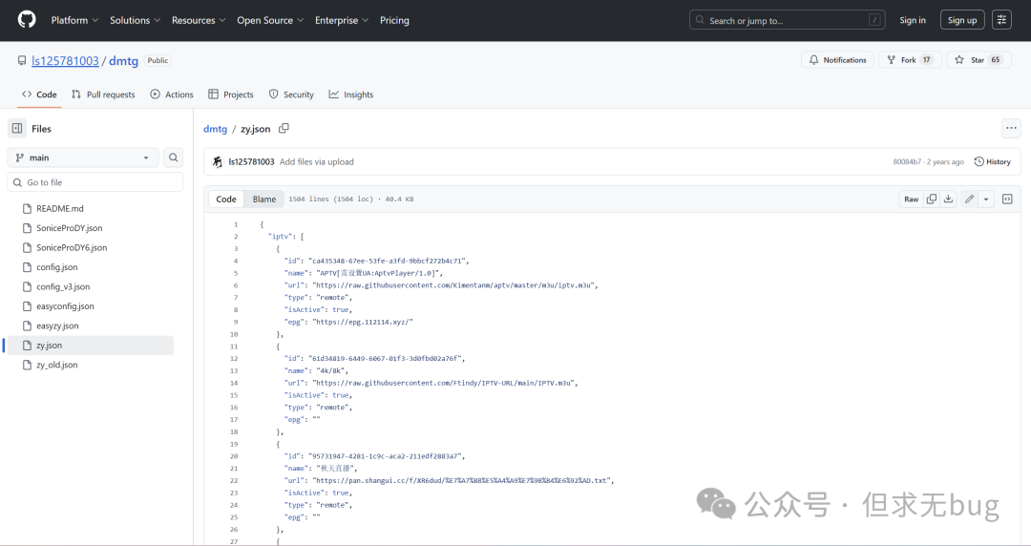Open config_v3.json in file tree
Image resolution: width=1031 pixels, height=546 pixels.
pyautogui.click(x=63, y=286)
